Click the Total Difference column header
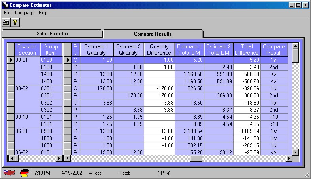311x179 pixels. click(247, 50)
